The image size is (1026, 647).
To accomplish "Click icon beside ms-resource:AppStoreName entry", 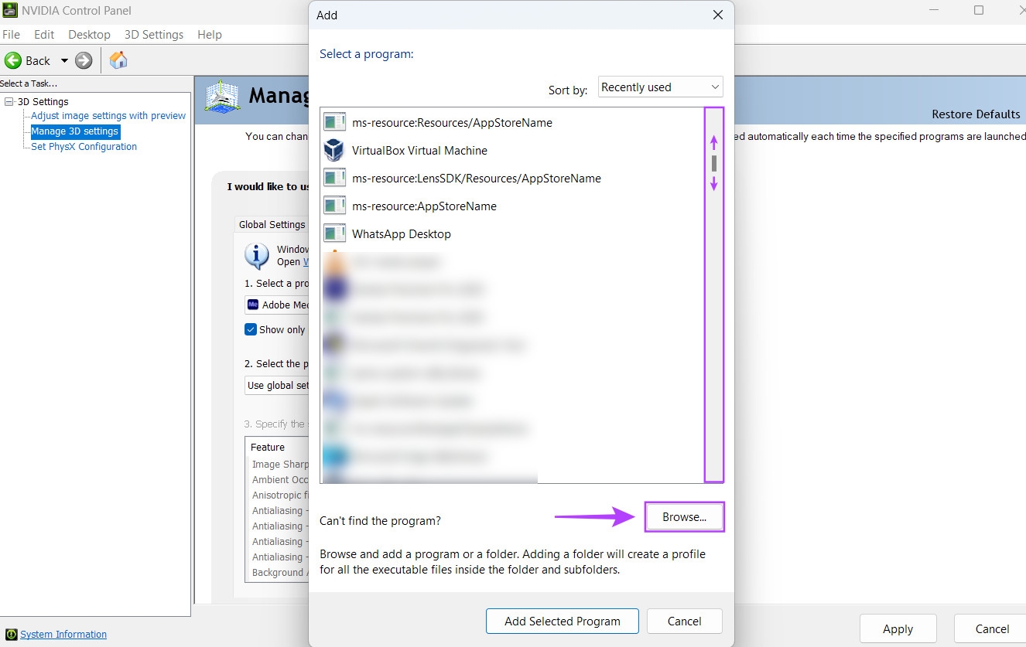I will 334,206.
